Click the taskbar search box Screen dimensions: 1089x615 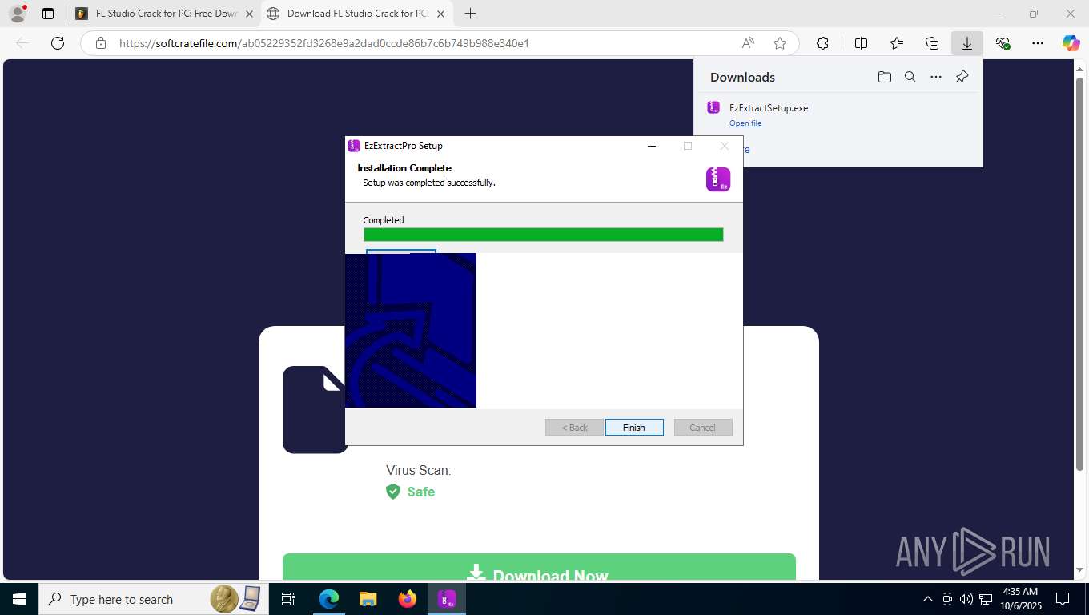(x=152, y=599)
